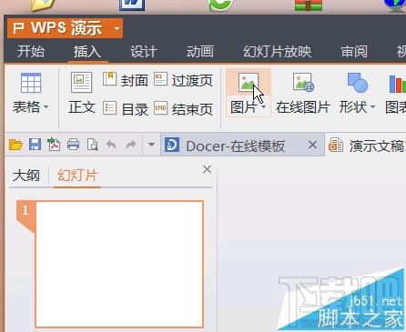This screenshot has height=332, width=406.
Task: Switch to the 审阅 ribbon tab
Action: [354, 51]
